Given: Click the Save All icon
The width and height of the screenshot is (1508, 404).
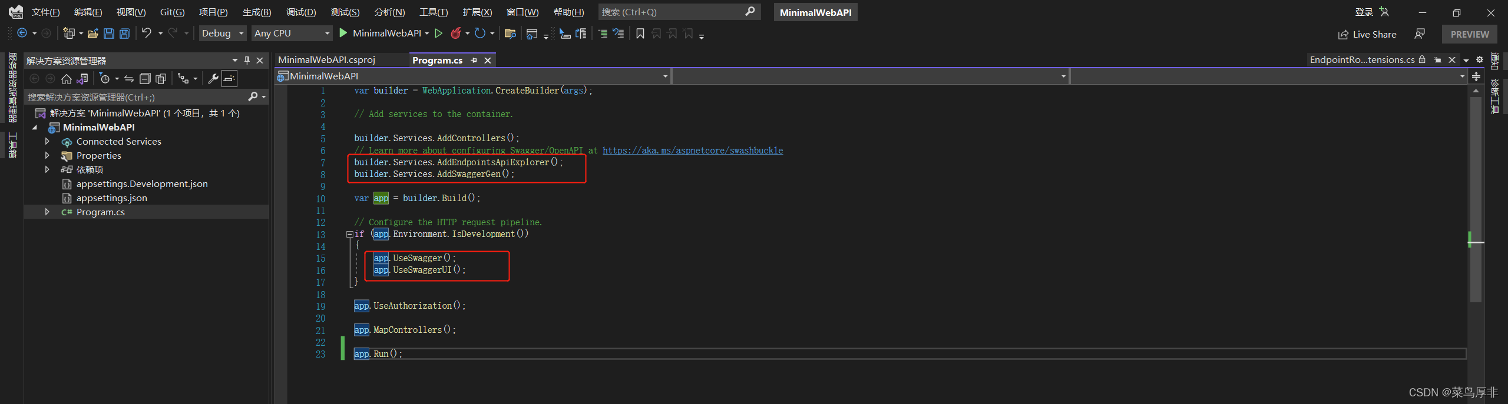Looking at the screenshot, I should (x=125, y=34).
